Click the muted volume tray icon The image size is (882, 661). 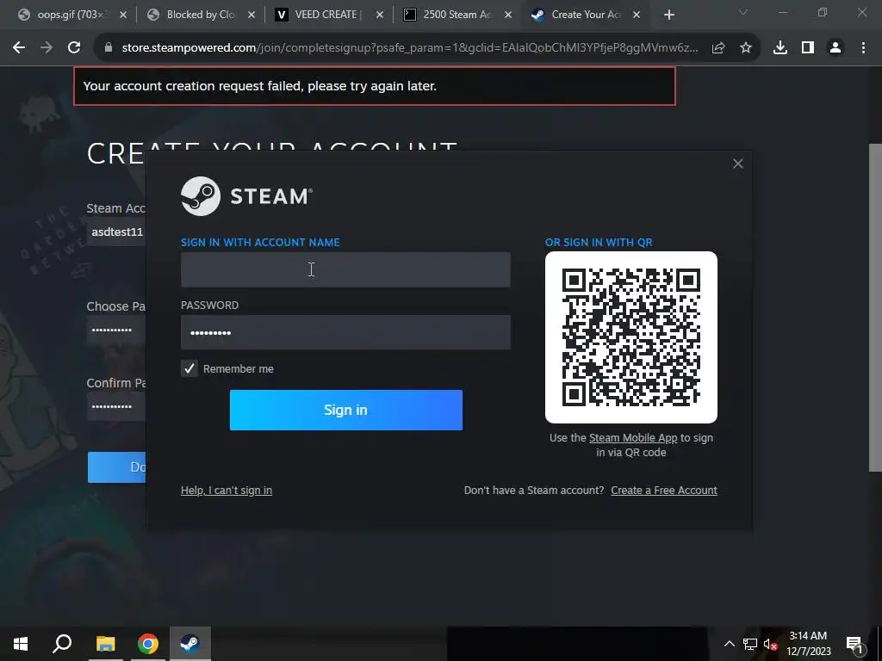pos(770,644)
